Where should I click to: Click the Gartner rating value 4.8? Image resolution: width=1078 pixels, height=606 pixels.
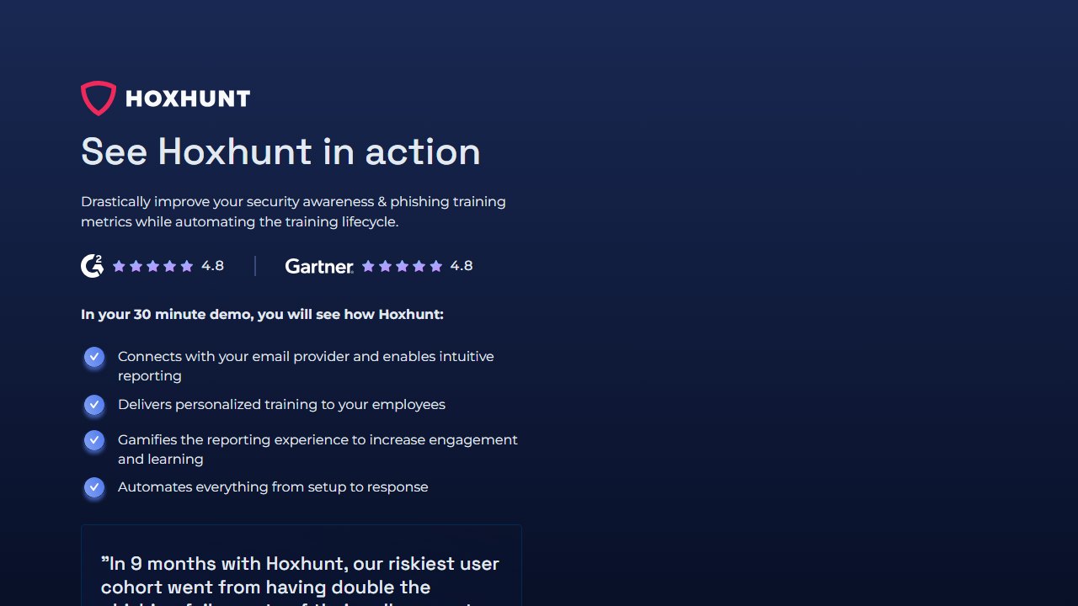462,266
